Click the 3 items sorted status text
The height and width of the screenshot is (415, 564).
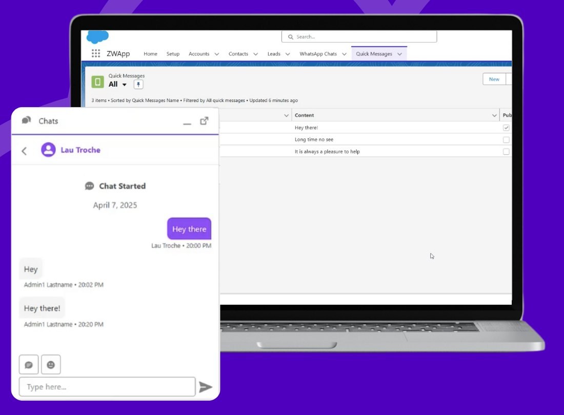tap(195, 100)
